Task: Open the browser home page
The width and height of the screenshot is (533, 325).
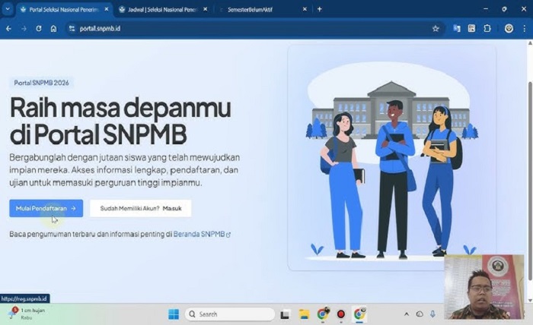Action: click(x=54, y=29)
